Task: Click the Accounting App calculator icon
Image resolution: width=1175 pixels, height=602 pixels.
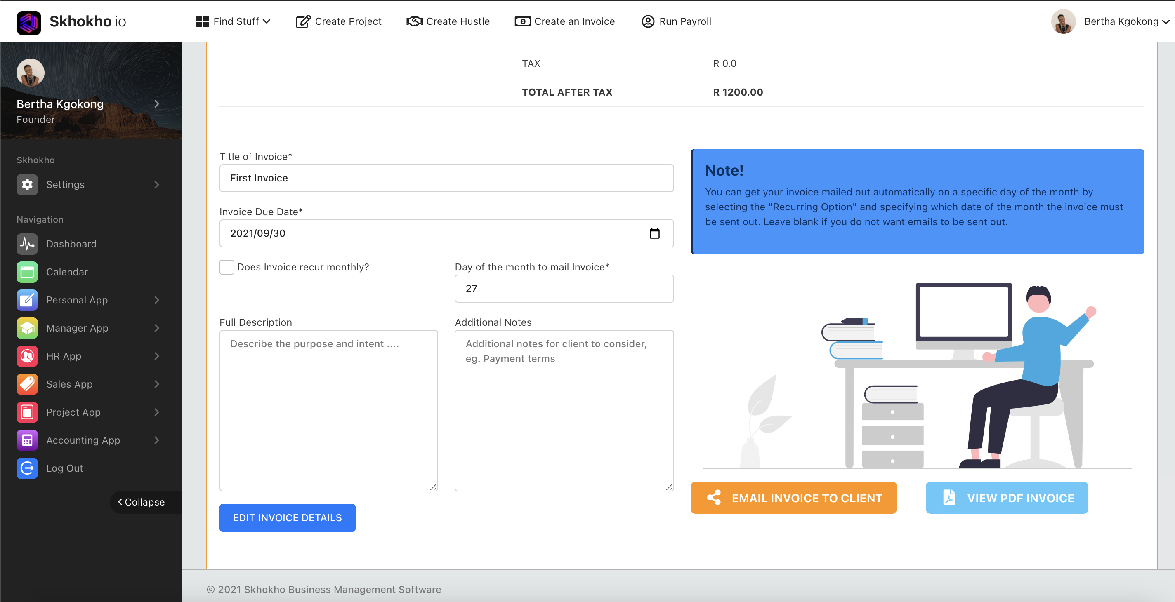Action: click(x=27, y=440)
